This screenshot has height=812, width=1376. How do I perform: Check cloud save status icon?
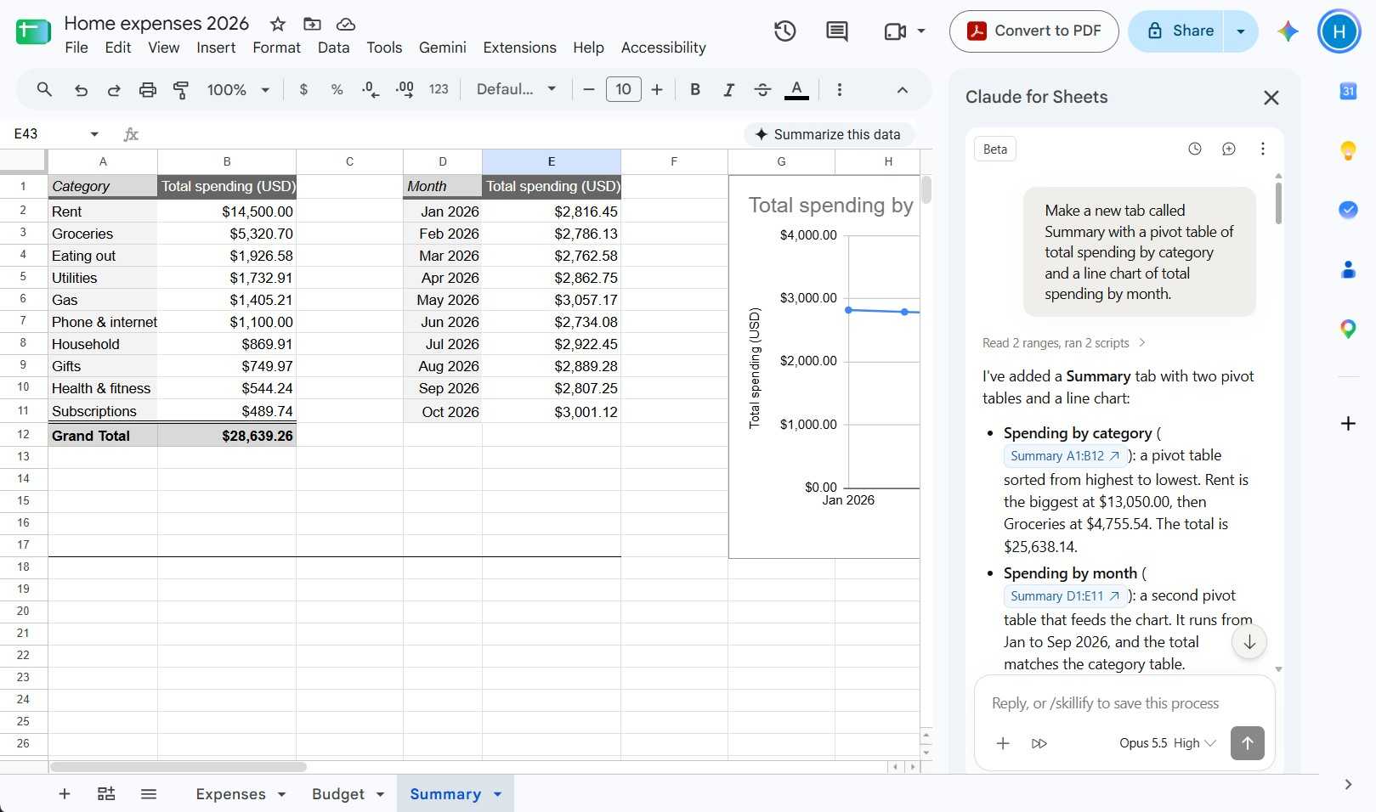pos(345,24)
